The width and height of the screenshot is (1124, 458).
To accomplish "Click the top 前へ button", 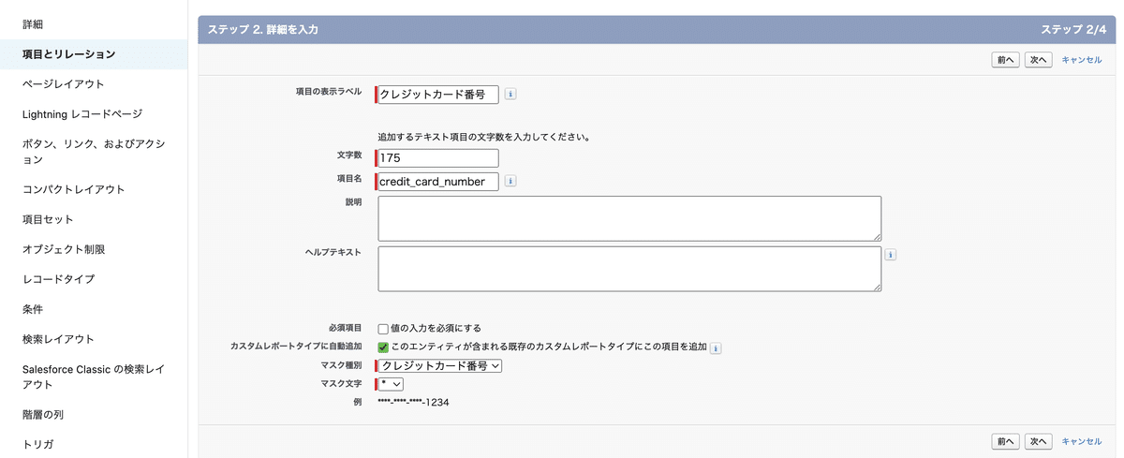I will click(1006, 59).
